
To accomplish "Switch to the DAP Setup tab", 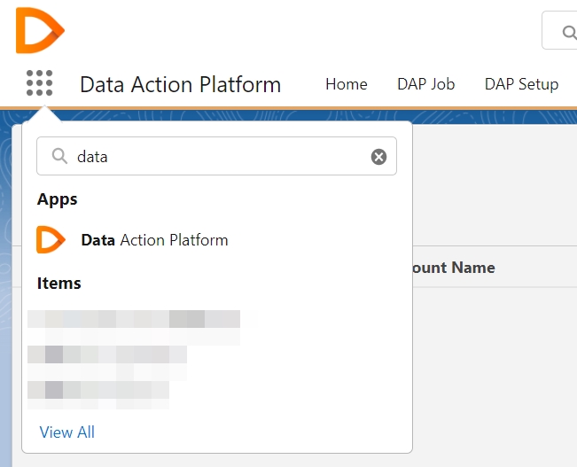I will 521,84.
